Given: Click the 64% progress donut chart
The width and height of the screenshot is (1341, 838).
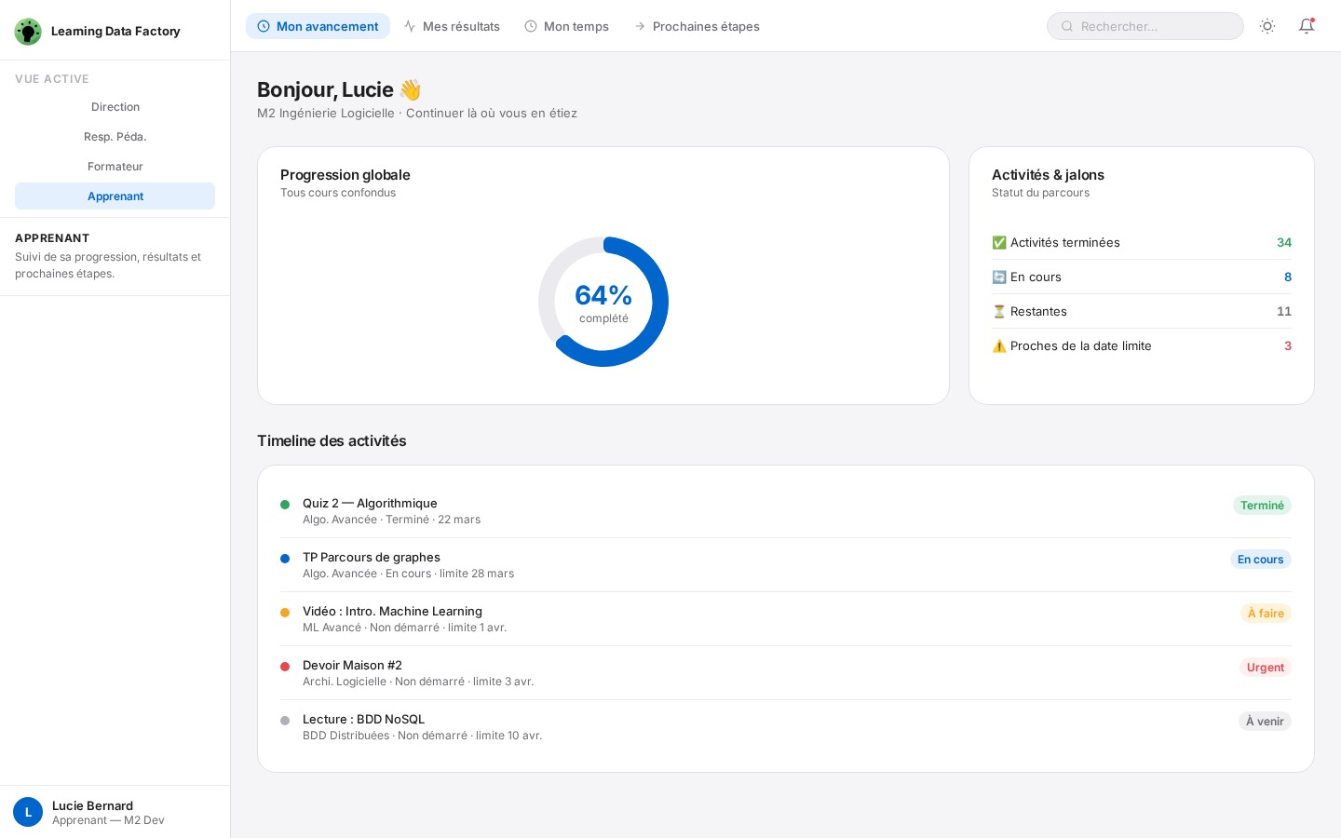Looking at the screenshot, I should tap(603, 302).
